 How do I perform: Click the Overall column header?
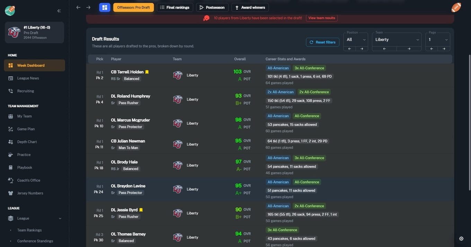[x=240, y=59]
